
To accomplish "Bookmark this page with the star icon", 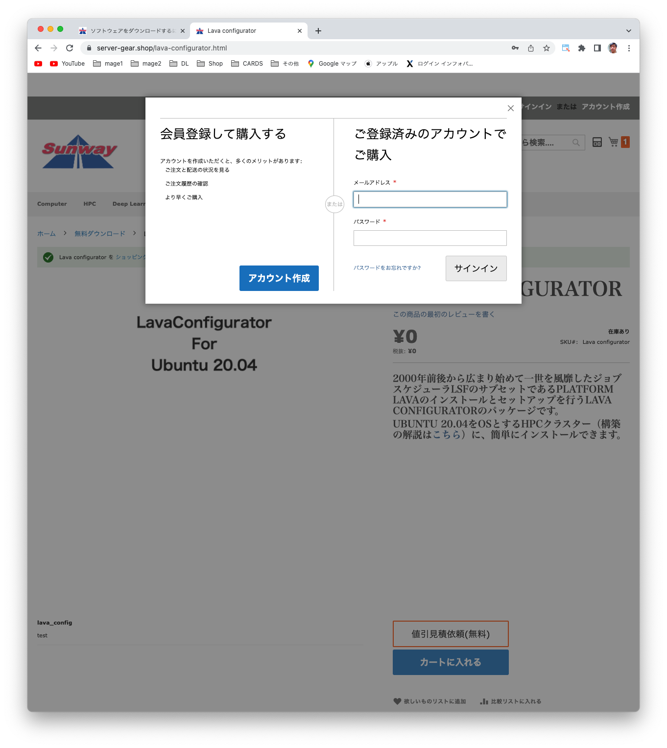I will [547, 48].
